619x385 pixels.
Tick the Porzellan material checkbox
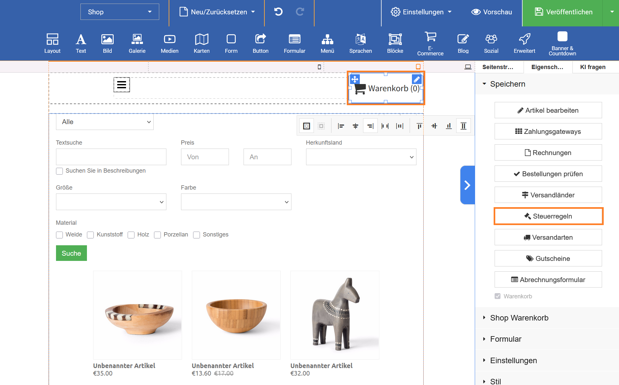point(158,235)
